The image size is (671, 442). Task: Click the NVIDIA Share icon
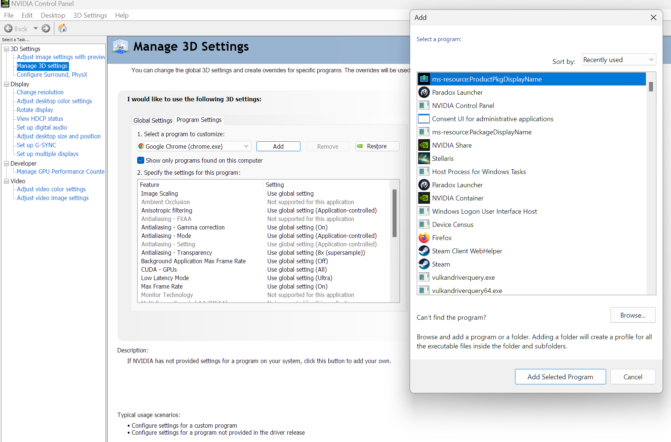coord(424,145)
